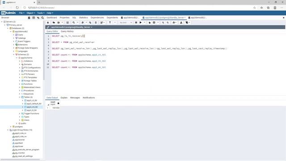This screenshot has width=286, height=161.
Task: Open the Tools menu
Action: click(41, 13)
